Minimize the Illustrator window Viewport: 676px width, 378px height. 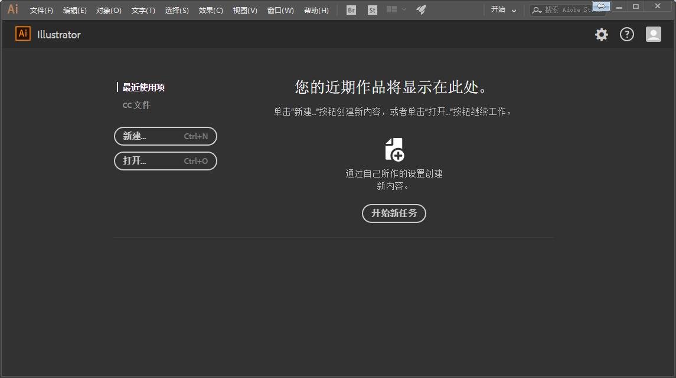point(619,7)
